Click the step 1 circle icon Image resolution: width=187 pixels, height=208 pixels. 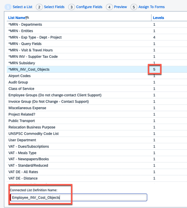click(x=8, y=7)
